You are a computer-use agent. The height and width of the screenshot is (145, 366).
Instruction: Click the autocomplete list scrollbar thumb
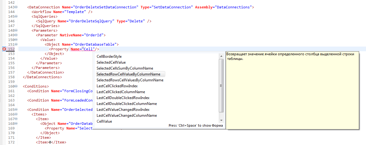(221, 85)
